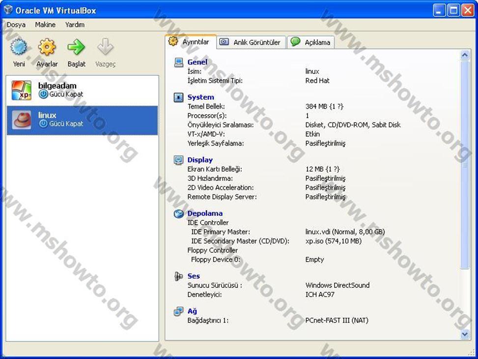
Task: Click the 'Remote Display Server:' label
Action: pyautogui.click(x=222, y=197)
